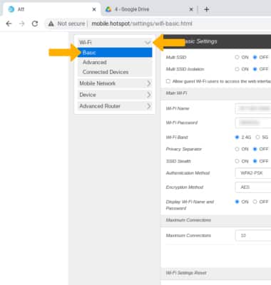Turn Privacy Separator ON
The height and width of the screenshot is (285, 271).
[237, 149]
